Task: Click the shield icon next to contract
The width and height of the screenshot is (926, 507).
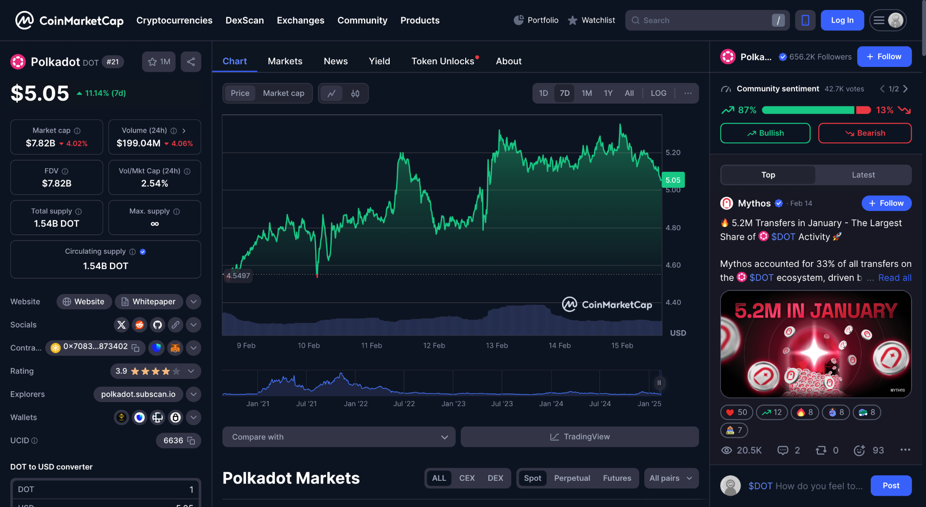Action: [156, 348]
